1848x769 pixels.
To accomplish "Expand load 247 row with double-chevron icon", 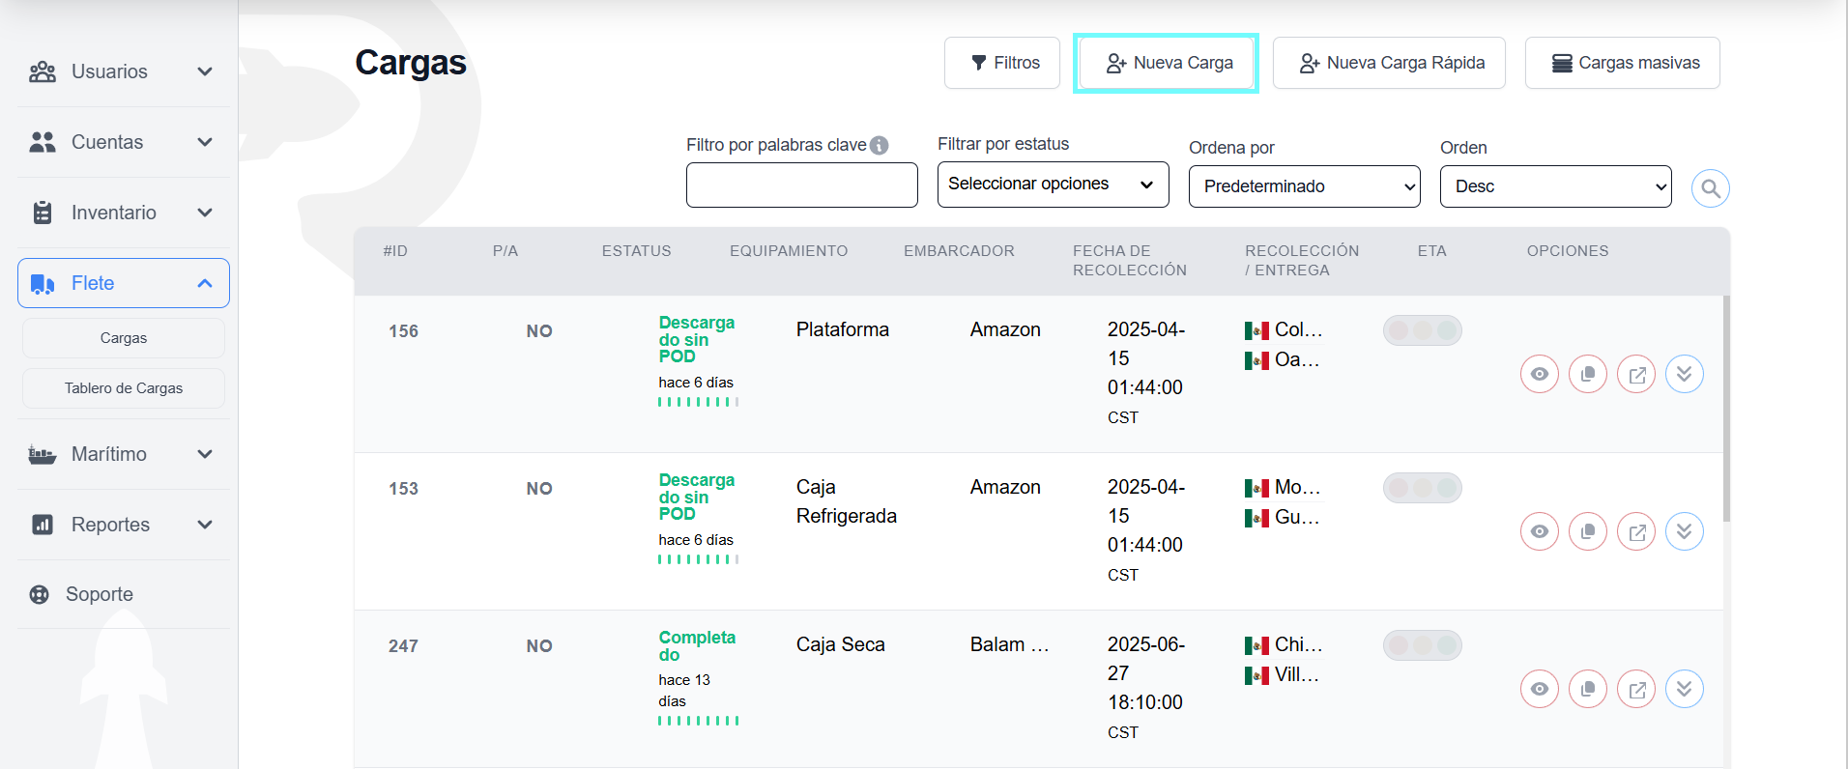I will point(1684,689).
